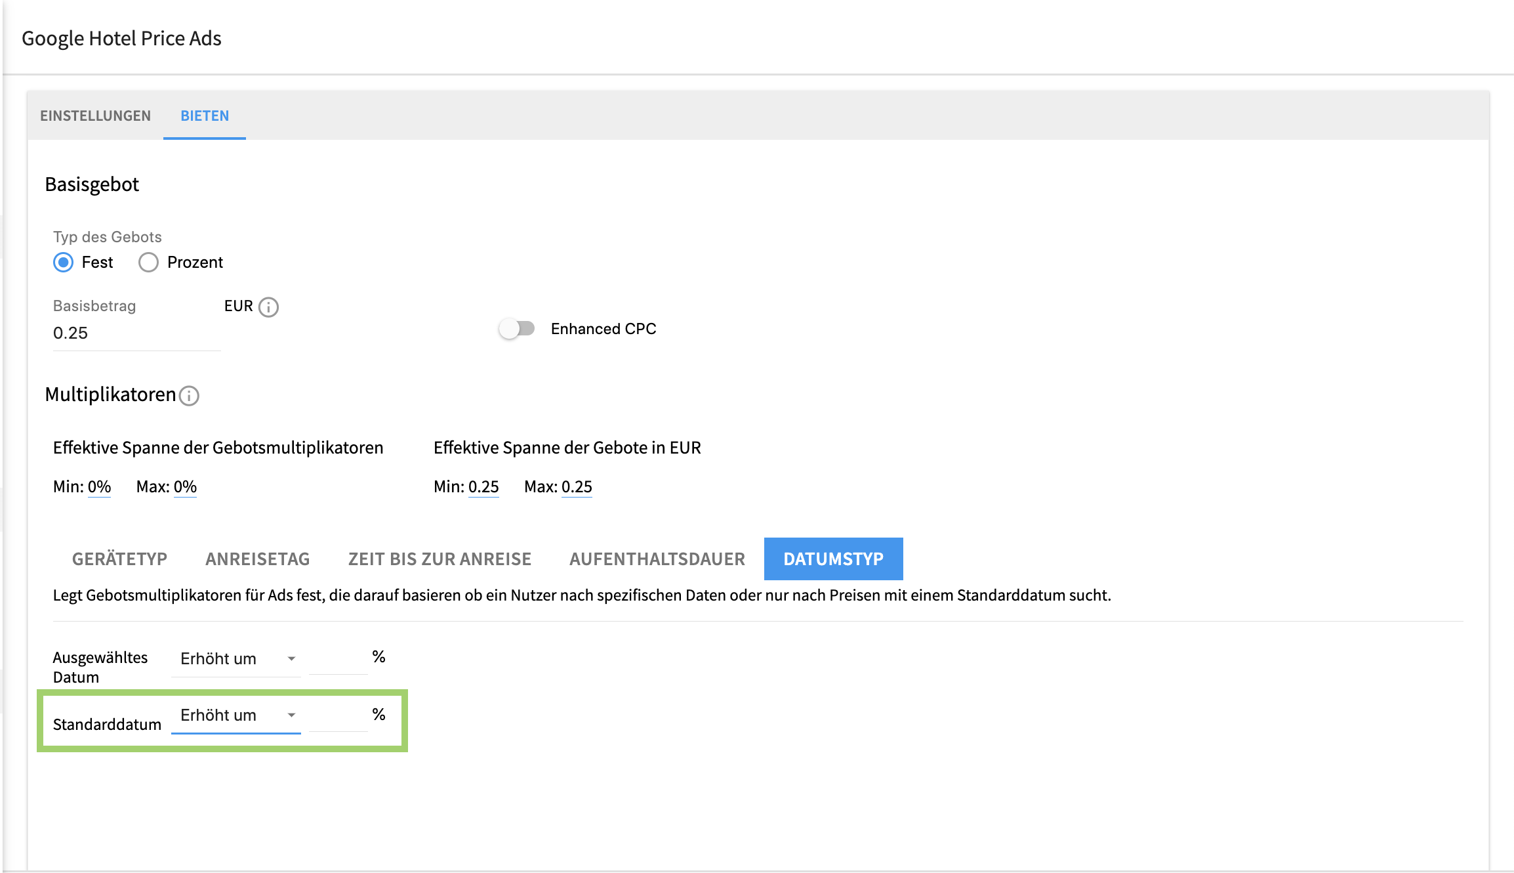This screenshot has width=1514, height=873.
Task: Click the Google Hotel Price Ads title
Action: click(122, 39)
